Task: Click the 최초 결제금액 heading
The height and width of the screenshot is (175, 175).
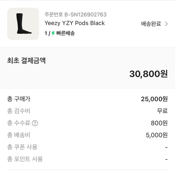Action: click(26, 61)
